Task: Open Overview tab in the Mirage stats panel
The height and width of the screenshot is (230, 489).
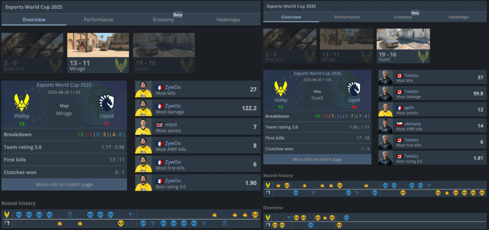Action: 34,20
